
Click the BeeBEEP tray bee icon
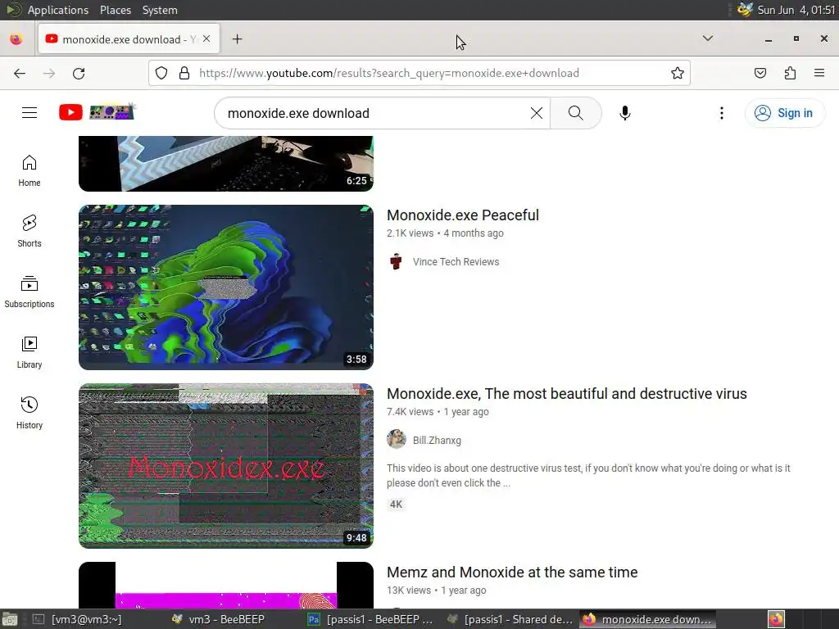(x=745, y=10)
